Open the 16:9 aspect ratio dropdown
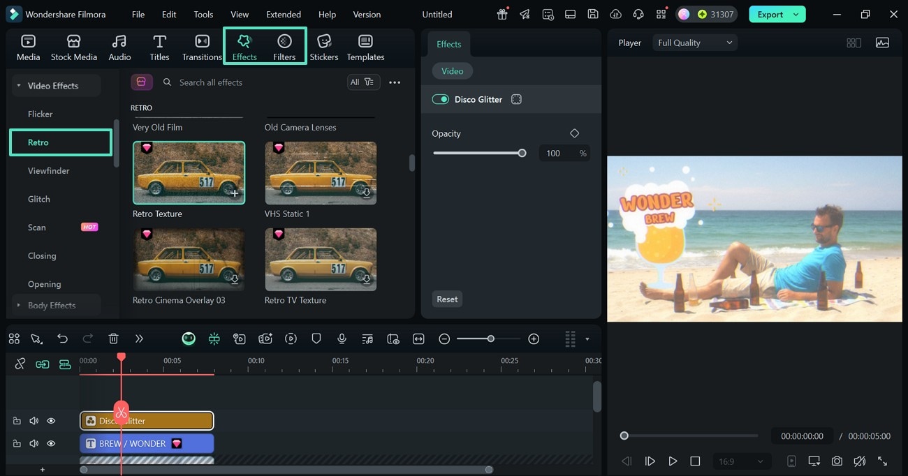 [x=741, y=461]
